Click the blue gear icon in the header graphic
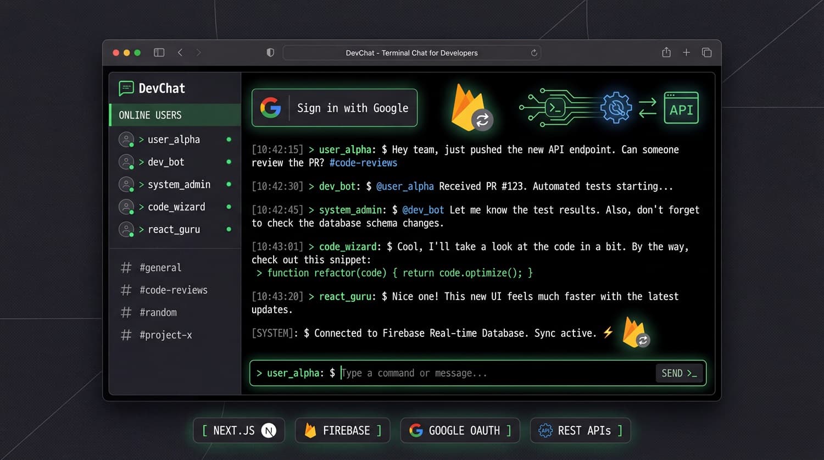Image resolution: width=824 pixels, height=460 pixels. 616,108
